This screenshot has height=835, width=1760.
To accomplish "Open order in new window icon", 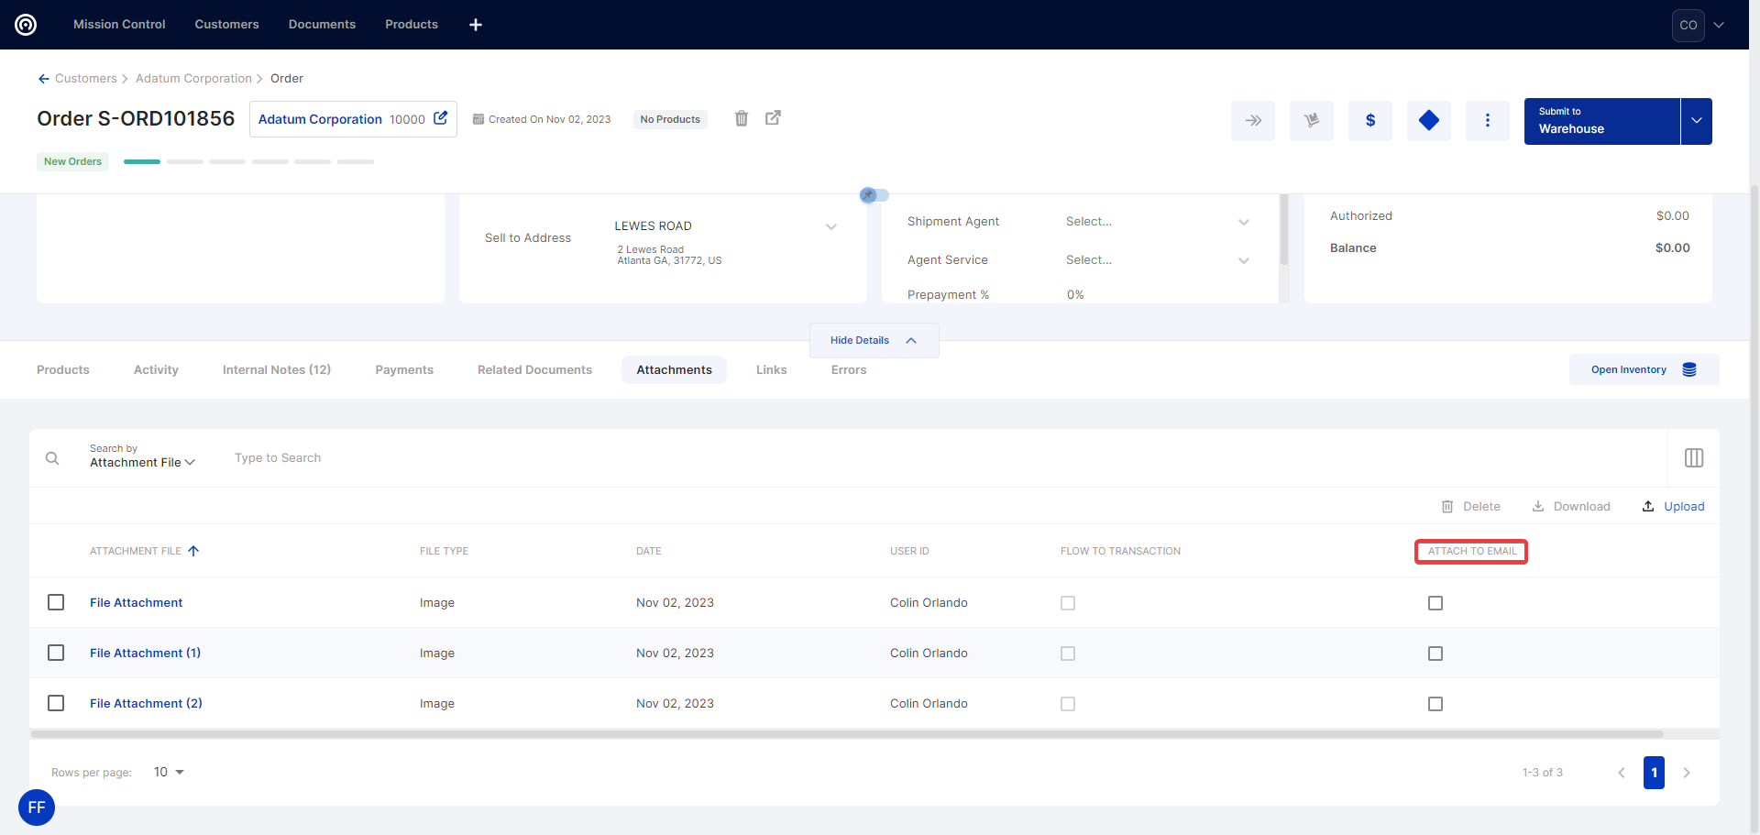I will pos(773,118).
